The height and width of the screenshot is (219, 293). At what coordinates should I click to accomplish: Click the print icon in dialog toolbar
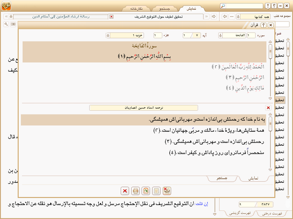click(x=135, y=191)
